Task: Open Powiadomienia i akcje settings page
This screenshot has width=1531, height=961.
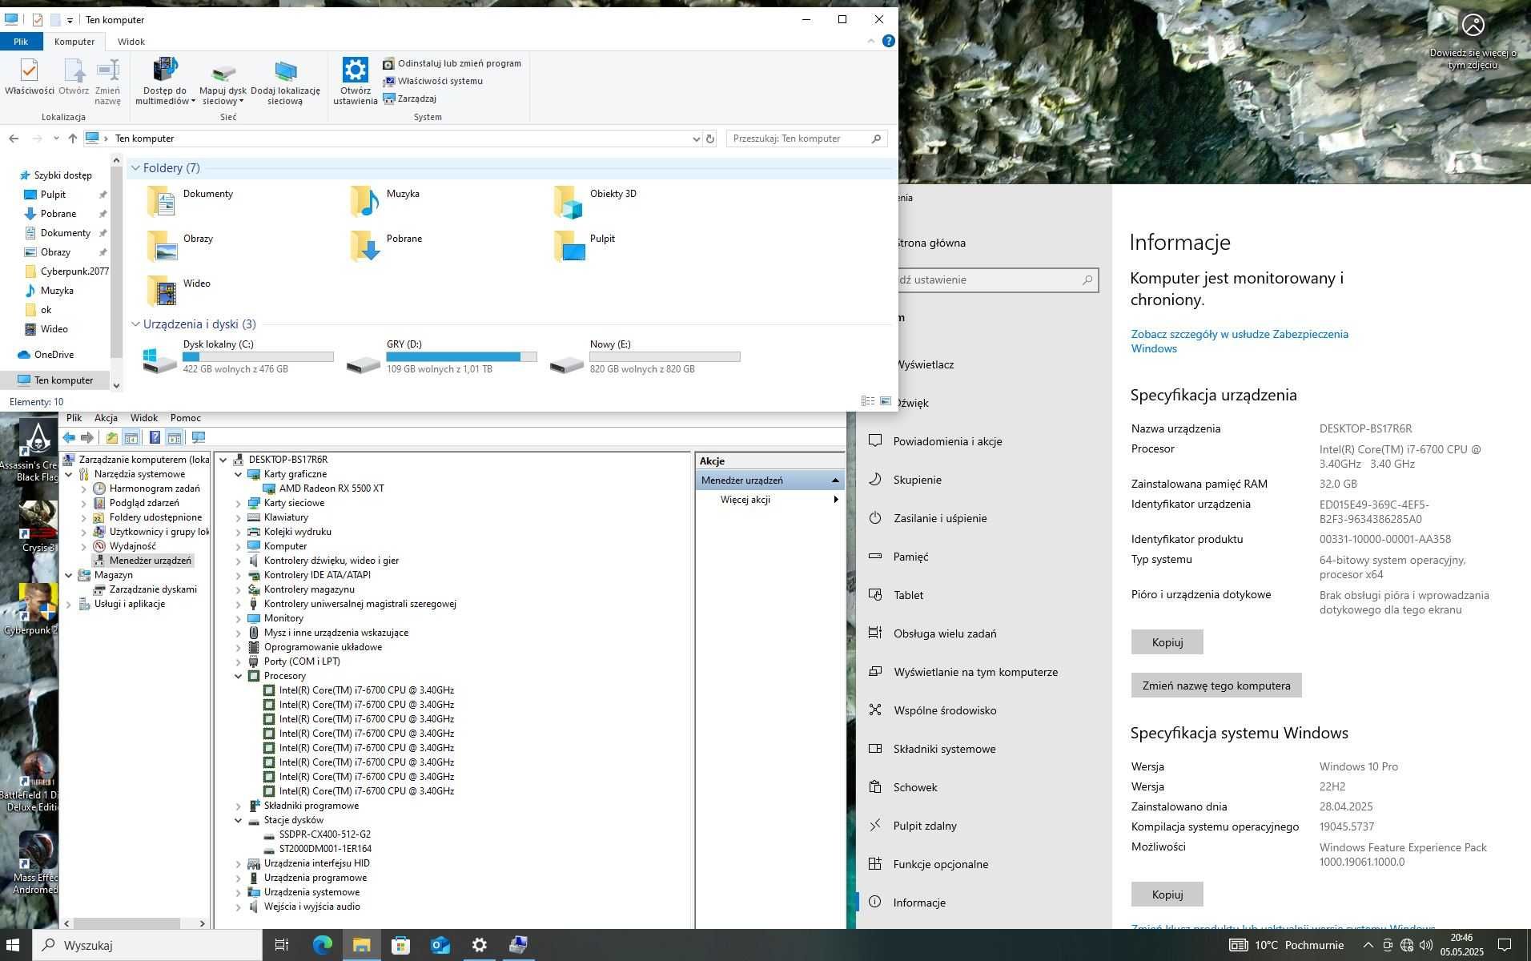Action: point(948,441)
